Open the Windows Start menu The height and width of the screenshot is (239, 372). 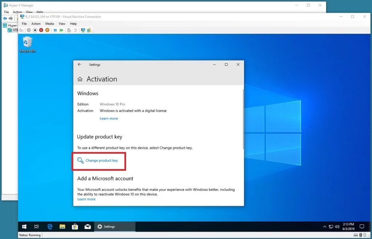[24, 227]
